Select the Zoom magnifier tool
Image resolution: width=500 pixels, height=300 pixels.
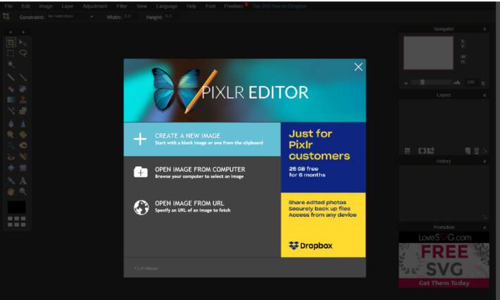(23, 192)
